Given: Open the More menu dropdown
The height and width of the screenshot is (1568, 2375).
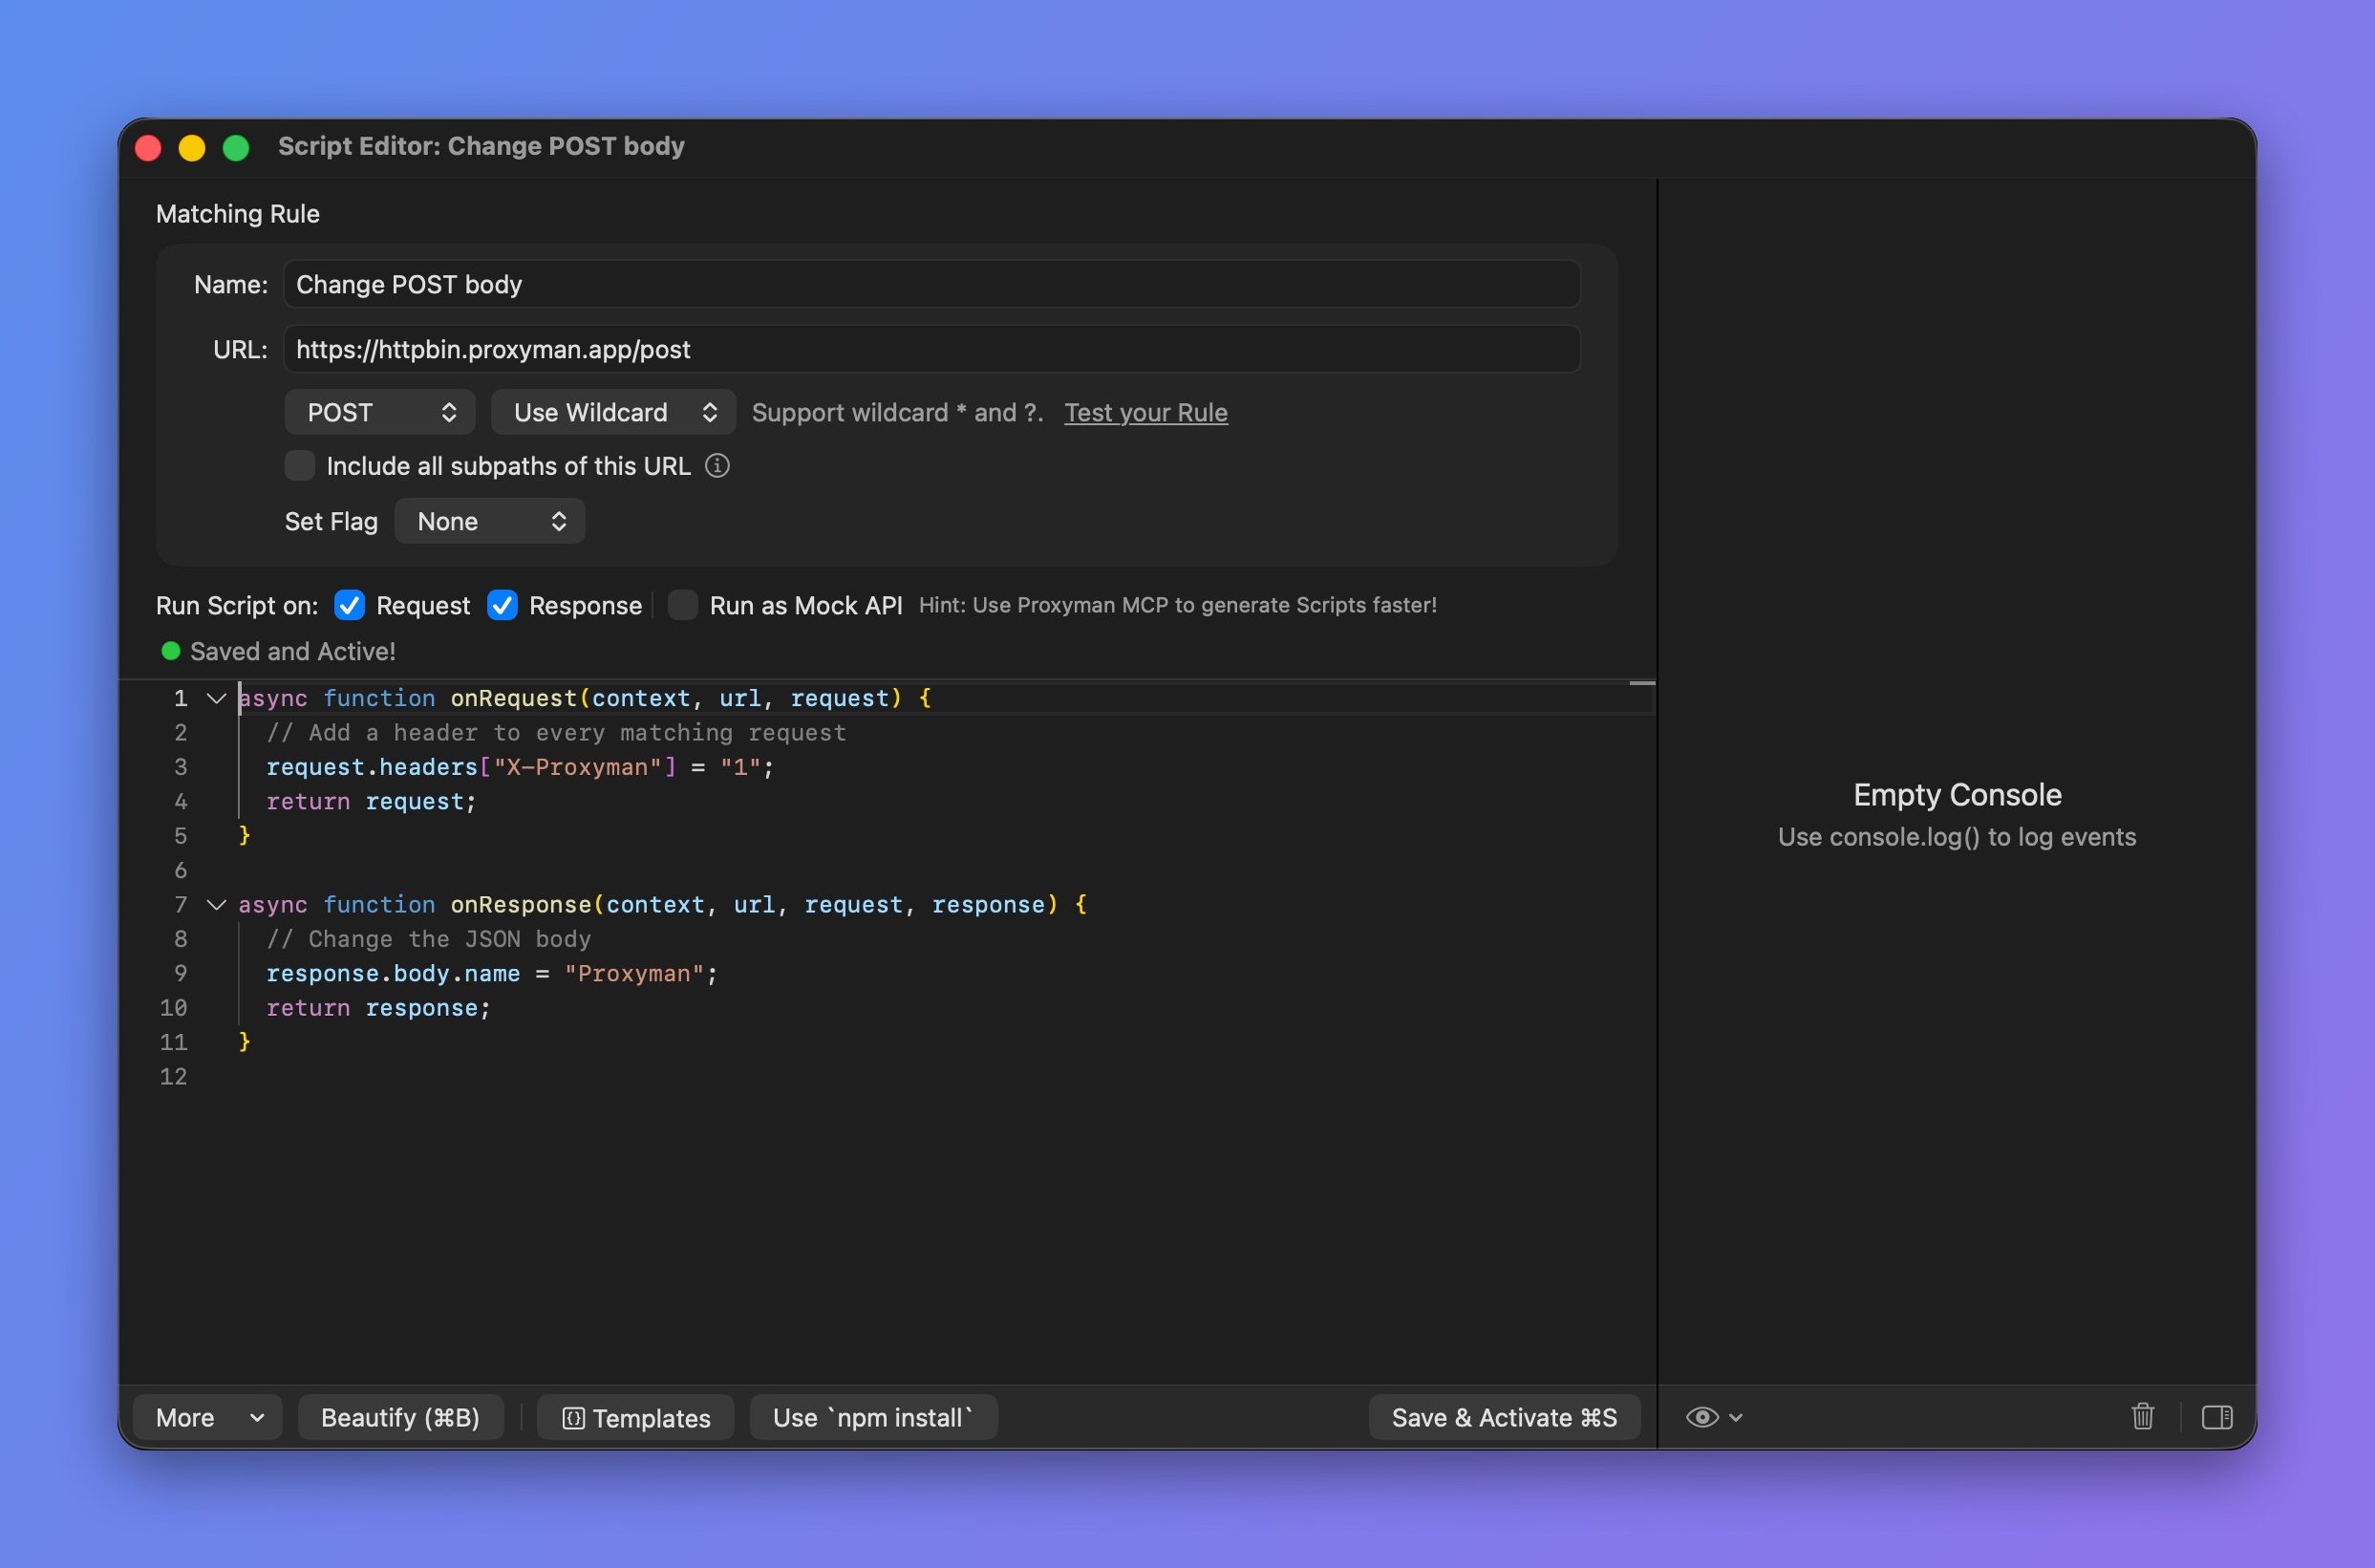Looking at the screenshot, I should point(208,1417).
